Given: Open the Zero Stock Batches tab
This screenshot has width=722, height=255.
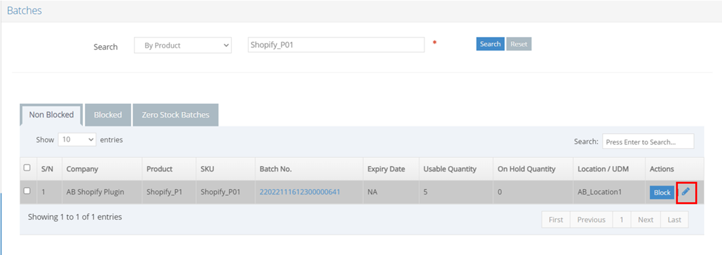Looking at the screenshot, I should [175, 115].
